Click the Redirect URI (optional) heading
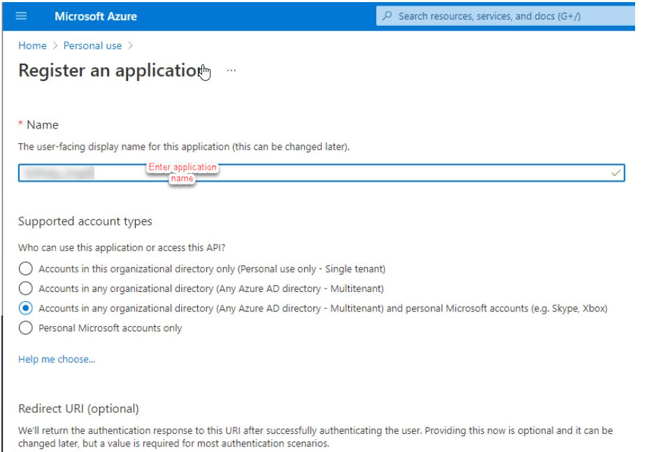The height and width of the screenshot is (452, 654). click(x=78, y=409)
